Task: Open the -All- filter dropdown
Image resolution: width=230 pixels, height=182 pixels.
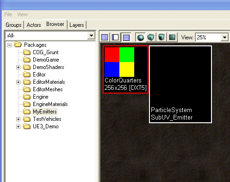Action: coord(91,36)
